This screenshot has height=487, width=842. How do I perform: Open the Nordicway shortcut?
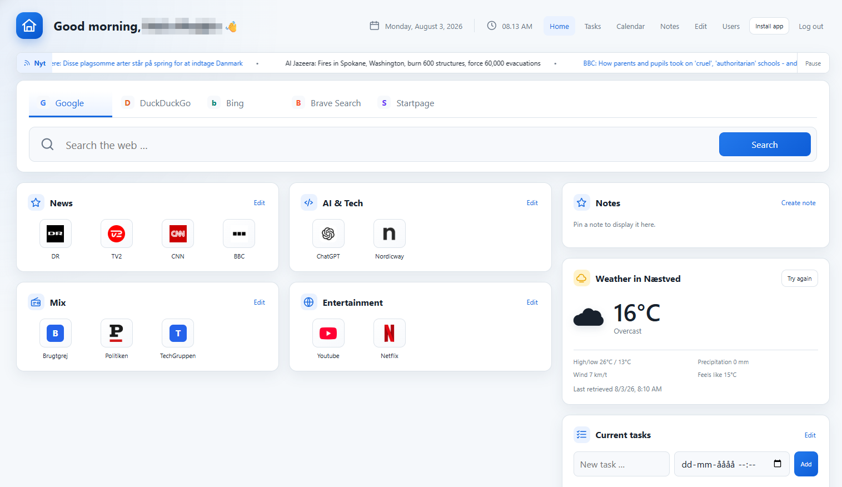tap(390, 233)
